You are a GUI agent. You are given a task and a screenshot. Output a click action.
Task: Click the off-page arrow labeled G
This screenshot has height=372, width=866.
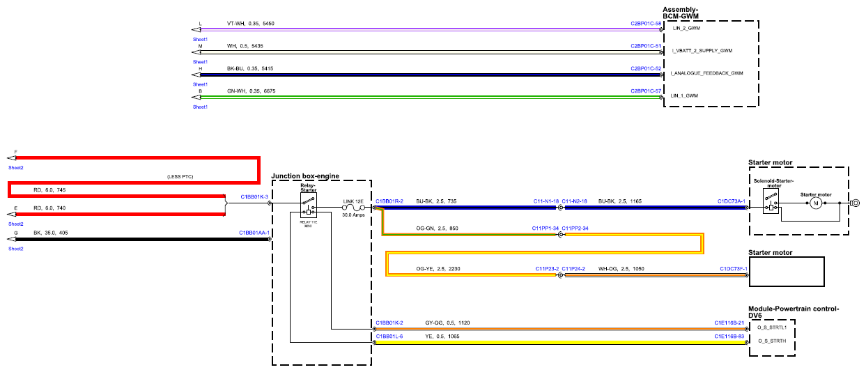click(x=12, y=239)
